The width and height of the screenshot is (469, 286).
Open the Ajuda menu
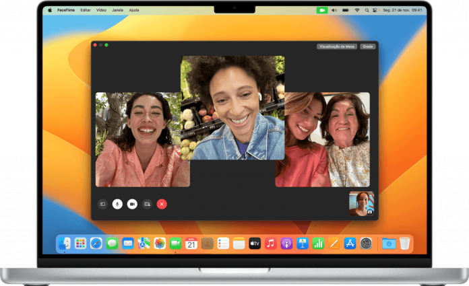coord(134,10)
